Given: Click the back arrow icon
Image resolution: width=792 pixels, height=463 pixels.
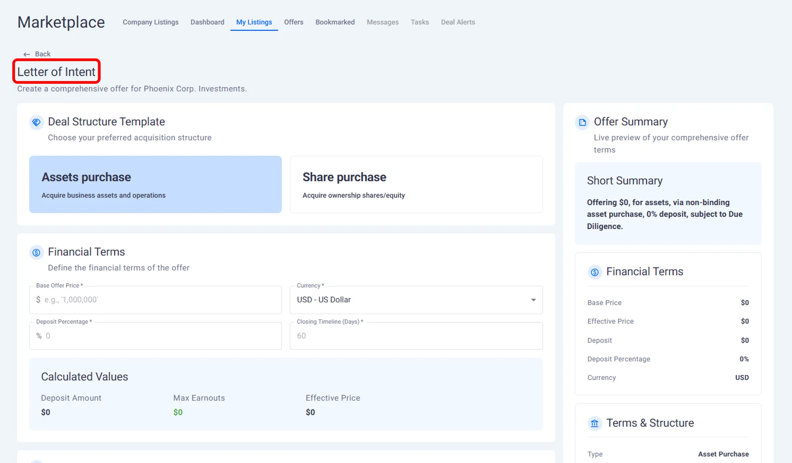Looking at the screenshot, I should pyautogui.click(x=27, y=54).
